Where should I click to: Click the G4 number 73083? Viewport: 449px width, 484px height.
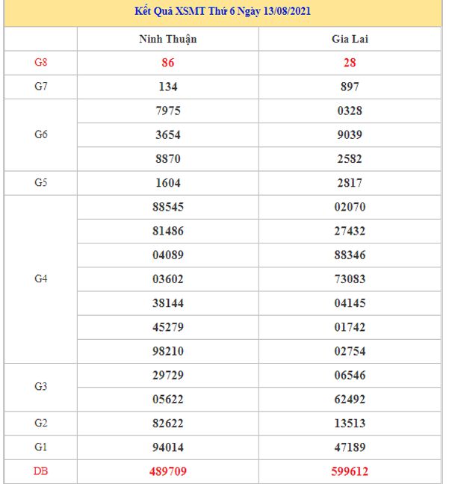pyautogui.click(x=350, y=279)
